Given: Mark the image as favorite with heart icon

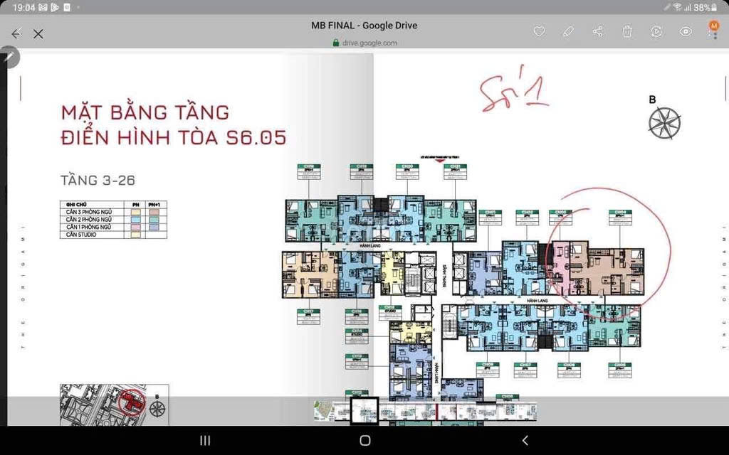Looking at the screenshot, I should (x=539, y=31).
